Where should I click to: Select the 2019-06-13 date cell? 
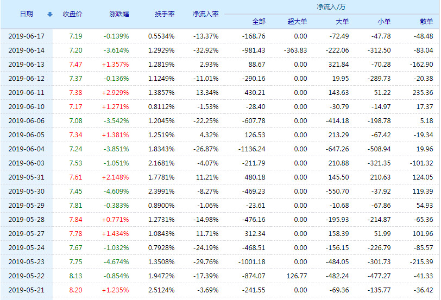click(27, 65)
